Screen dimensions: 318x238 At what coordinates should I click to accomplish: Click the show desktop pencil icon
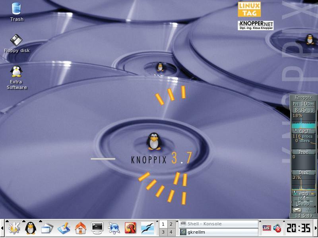(64, 228)
